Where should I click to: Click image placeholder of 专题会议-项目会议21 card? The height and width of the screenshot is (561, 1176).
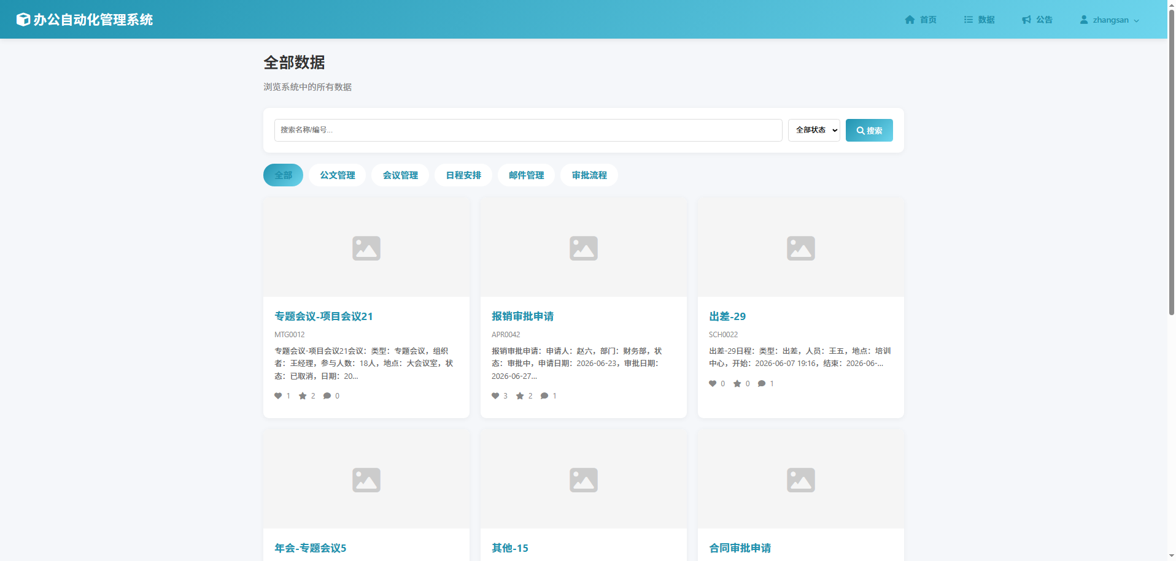click(x=366, y=248)
